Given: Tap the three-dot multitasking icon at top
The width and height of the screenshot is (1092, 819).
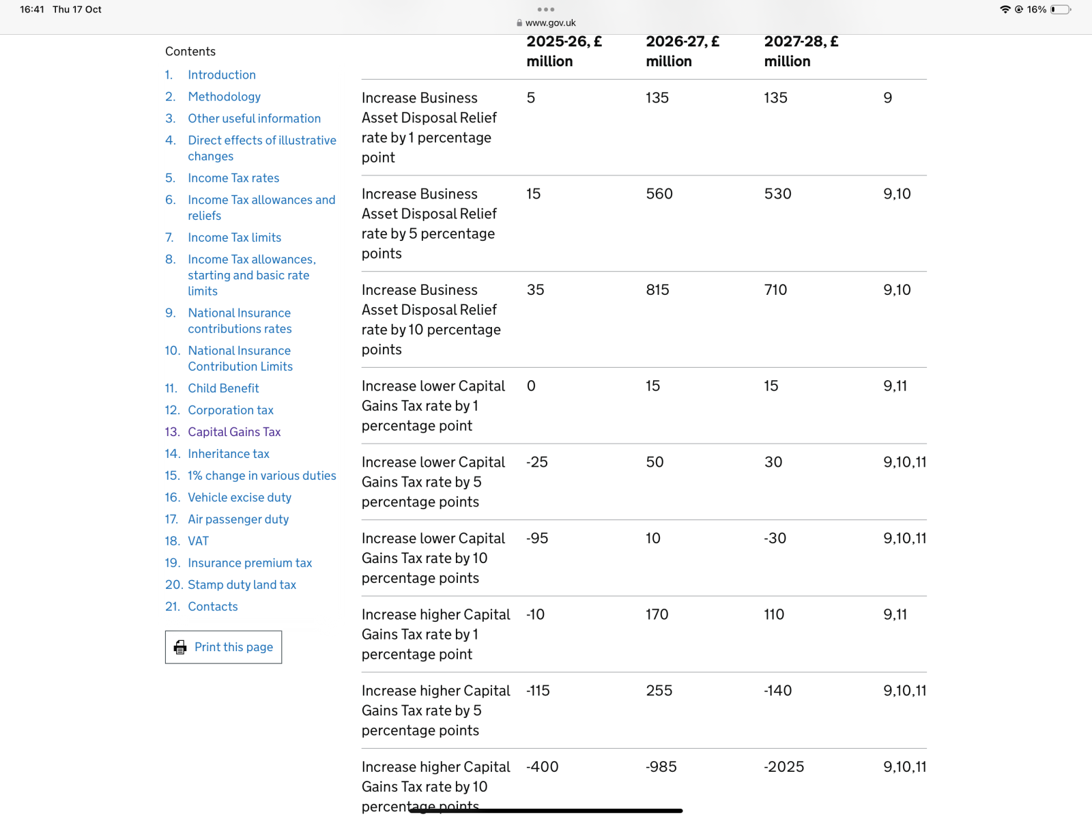Looking at the screenshot, I should (546, 10).
